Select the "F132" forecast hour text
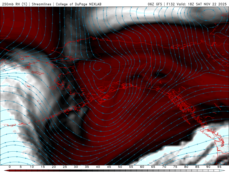The height and width of the screenshot is (172, 229). click(x=171, y=4)
